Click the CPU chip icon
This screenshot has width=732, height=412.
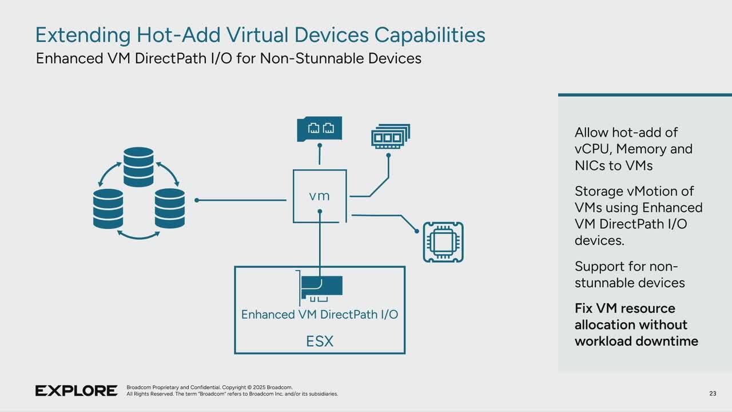[x=443, y=242]
